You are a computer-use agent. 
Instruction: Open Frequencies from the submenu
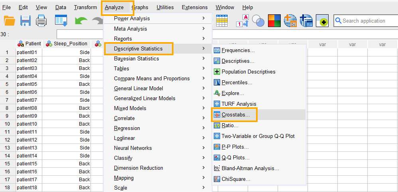click(259, 50)
